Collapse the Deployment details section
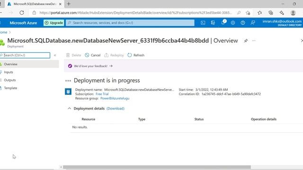This screenshot has width=303, height=170. (70, 108)
